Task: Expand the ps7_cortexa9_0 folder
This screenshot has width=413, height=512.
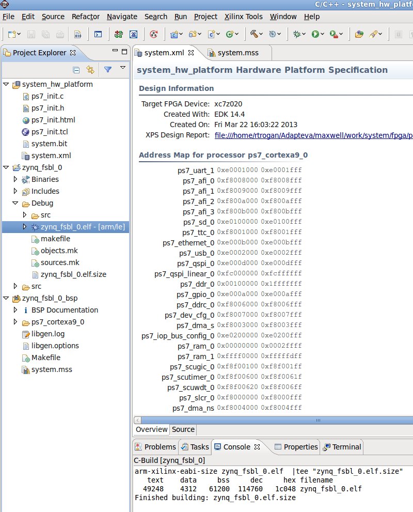Action: point(15,322)
